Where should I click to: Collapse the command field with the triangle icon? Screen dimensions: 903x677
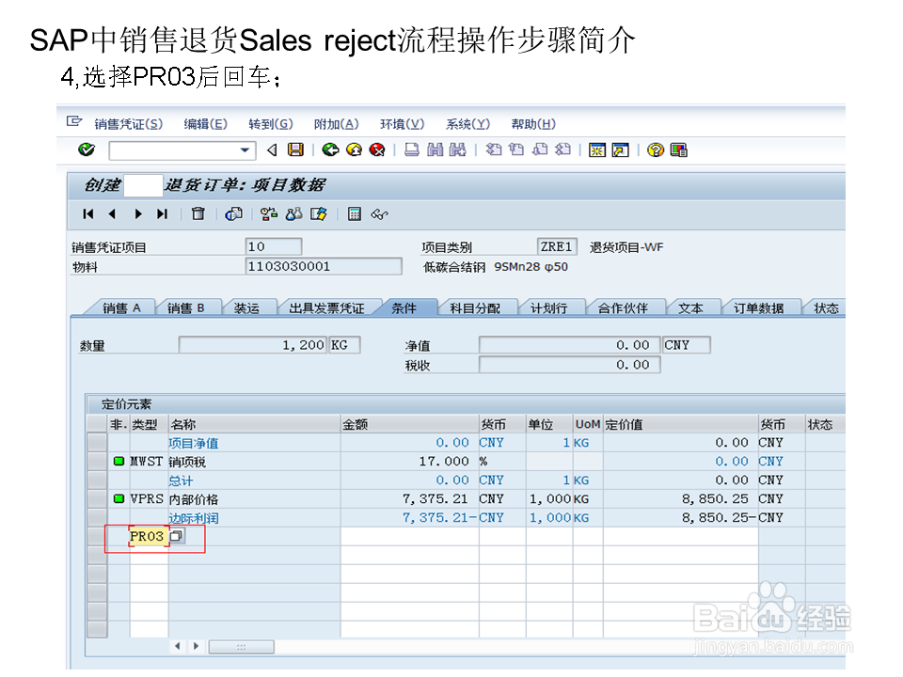click(272, 150)
